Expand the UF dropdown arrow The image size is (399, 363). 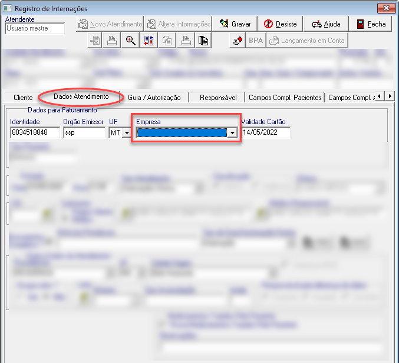(127, 132)
